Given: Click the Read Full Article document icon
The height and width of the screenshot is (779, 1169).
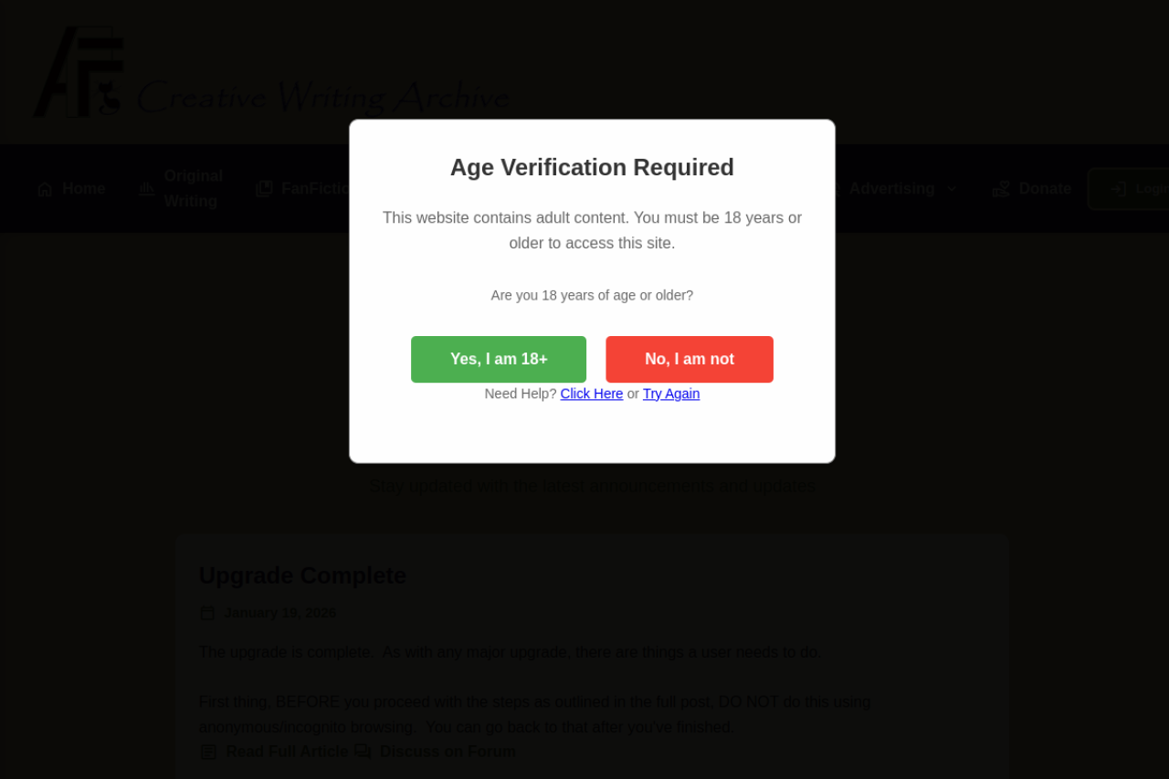Looking at the screenshot, I should (x=207, y=751).
